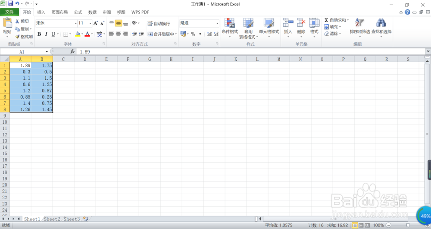Open Excel help question mark

point(407,12)
